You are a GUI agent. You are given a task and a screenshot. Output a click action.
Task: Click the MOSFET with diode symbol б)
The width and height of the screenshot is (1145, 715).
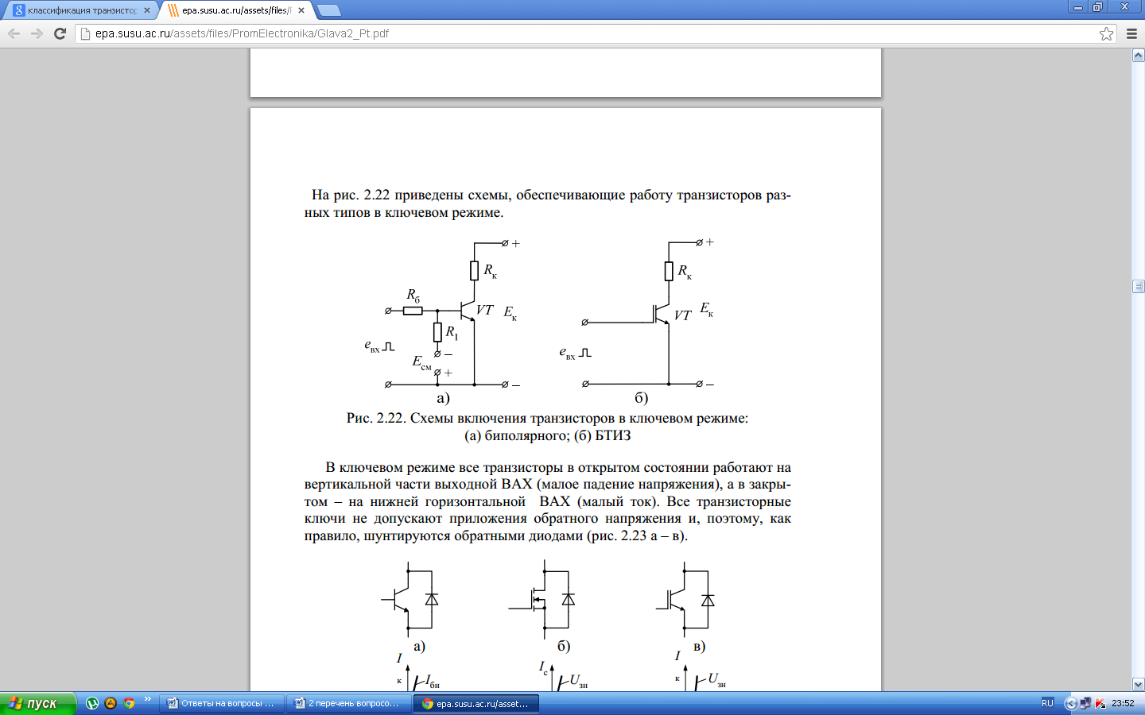click(543, 600)
